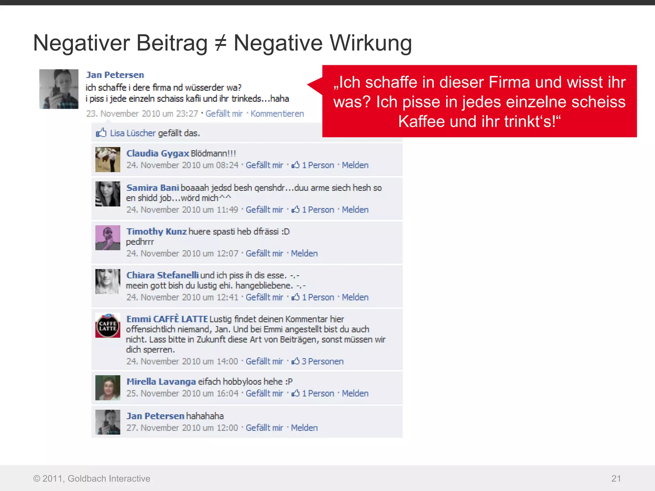Click Kommentieren under the original post
The width and height of the screenshot is (655, 491).
tap(277, 113)
